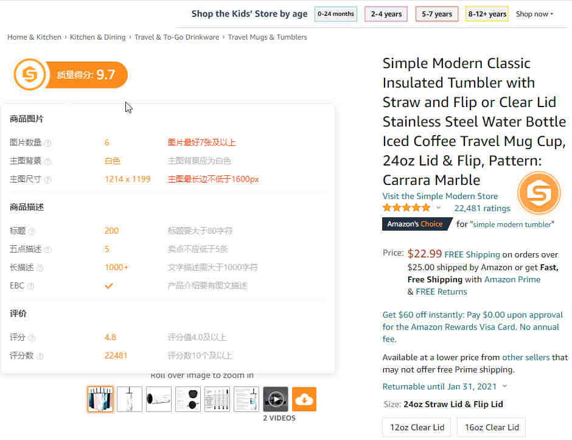
Task: Click the five-star rating icons
Action: [x=406, y=208]
